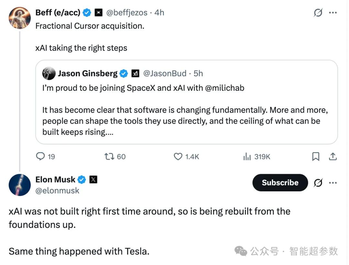Open more options on Elon Musk's post
Screen dimensions: 349x265
tap(333, 183)
